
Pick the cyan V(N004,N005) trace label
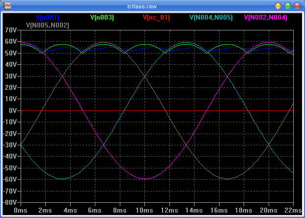pos(212,18)
